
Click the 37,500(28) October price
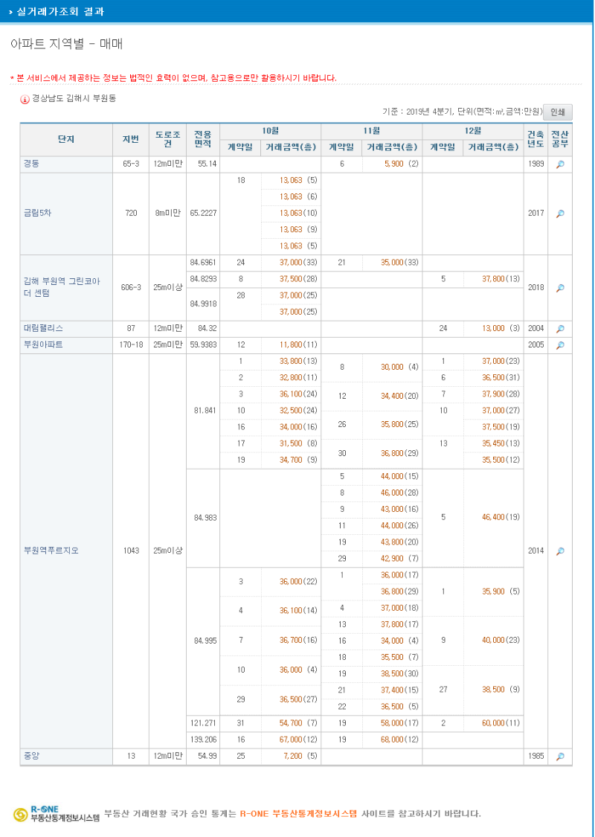(298, 279)
